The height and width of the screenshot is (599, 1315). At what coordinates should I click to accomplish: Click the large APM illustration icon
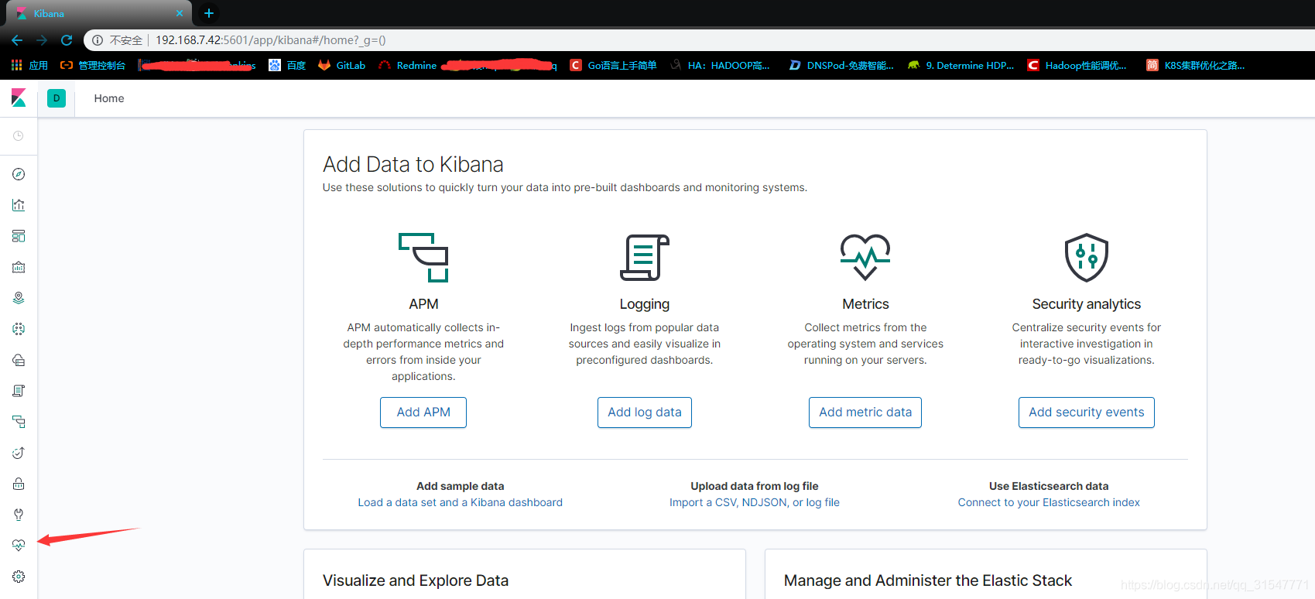point(423,258)
